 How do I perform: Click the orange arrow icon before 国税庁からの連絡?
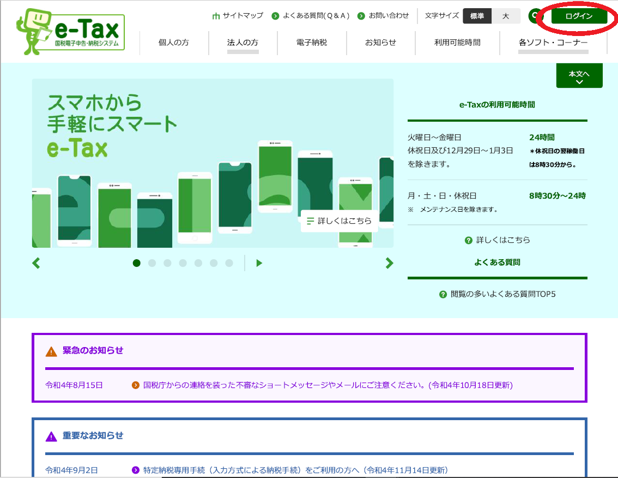tap(136, 385)
